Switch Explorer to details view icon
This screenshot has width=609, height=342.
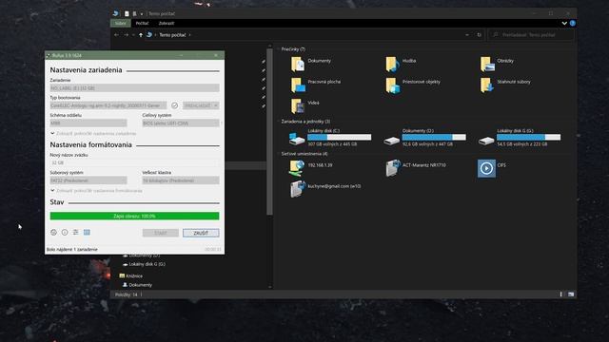(x=560, y=294)
